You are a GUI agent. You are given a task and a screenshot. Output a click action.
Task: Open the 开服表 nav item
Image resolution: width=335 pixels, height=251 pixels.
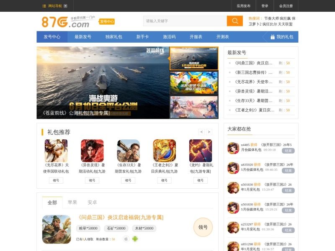coord(196,37)
